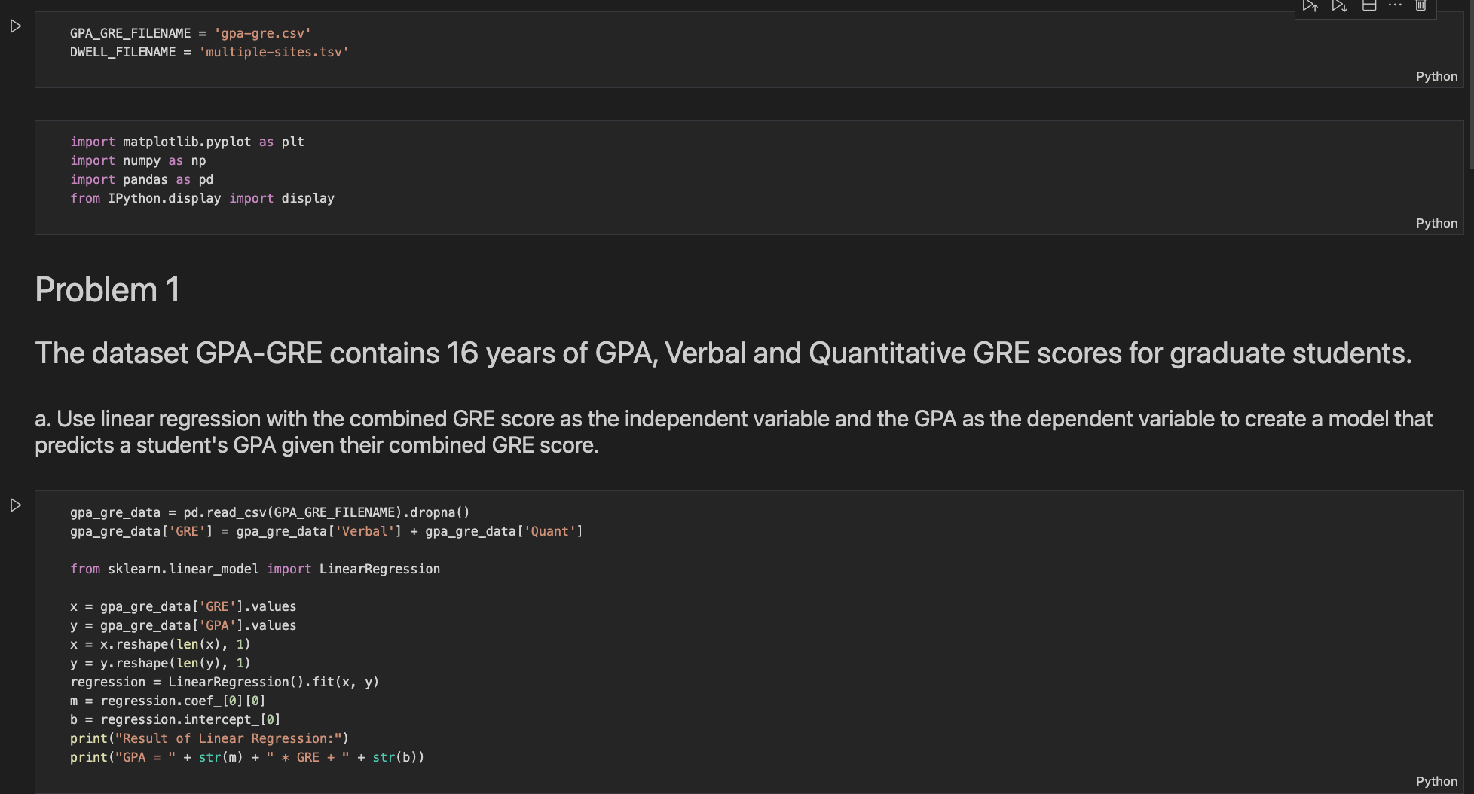Split the cell using the toolbar icon

pyautogui.click(x=1369, y=6)
